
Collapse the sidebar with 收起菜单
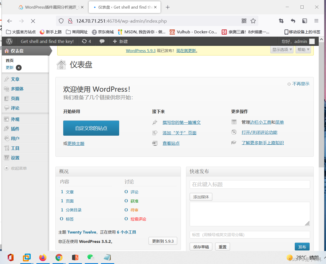tap(16, 168)
